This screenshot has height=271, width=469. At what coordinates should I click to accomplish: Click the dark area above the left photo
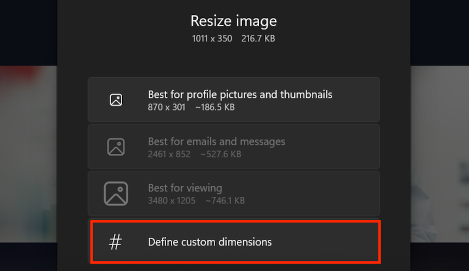[28, 33]
